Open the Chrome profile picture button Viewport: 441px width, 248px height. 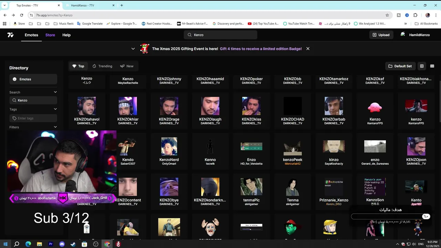(x=428, y=15)
